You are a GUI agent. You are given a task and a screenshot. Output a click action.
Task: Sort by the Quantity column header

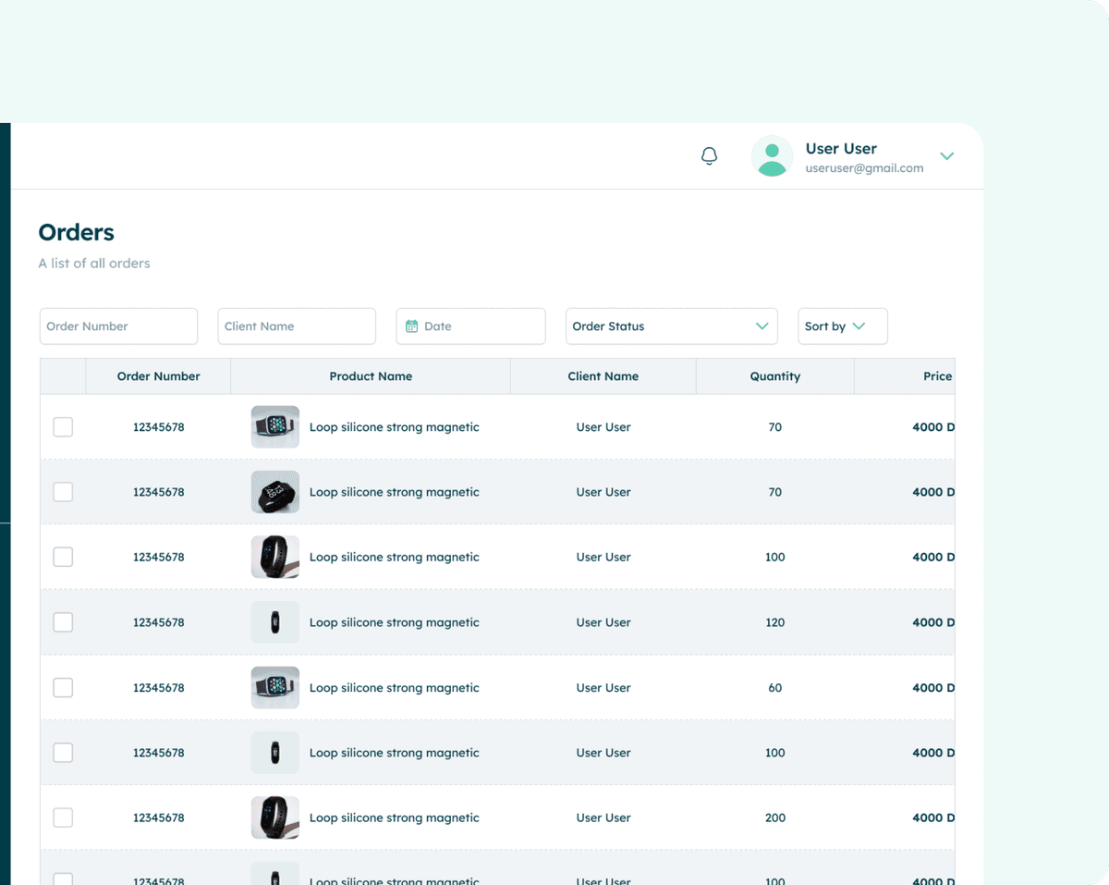coord(774,375)
